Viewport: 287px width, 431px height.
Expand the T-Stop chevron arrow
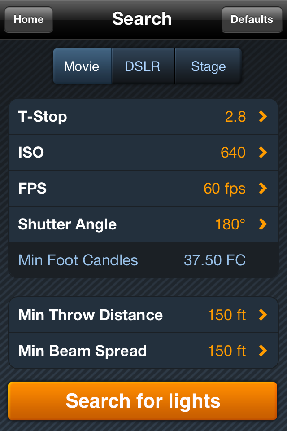pyautogui.click(x=263, y=117)
